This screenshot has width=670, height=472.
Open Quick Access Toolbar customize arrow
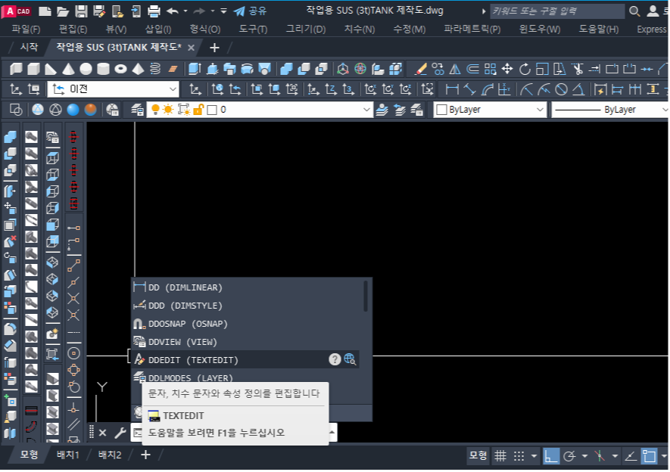pos(223,11)
